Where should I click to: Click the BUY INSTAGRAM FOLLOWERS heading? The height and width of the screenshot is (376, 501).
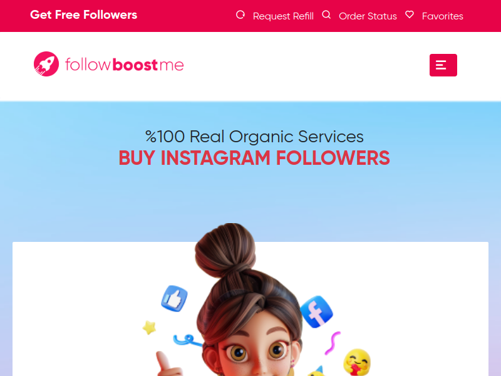pos(254,158)
